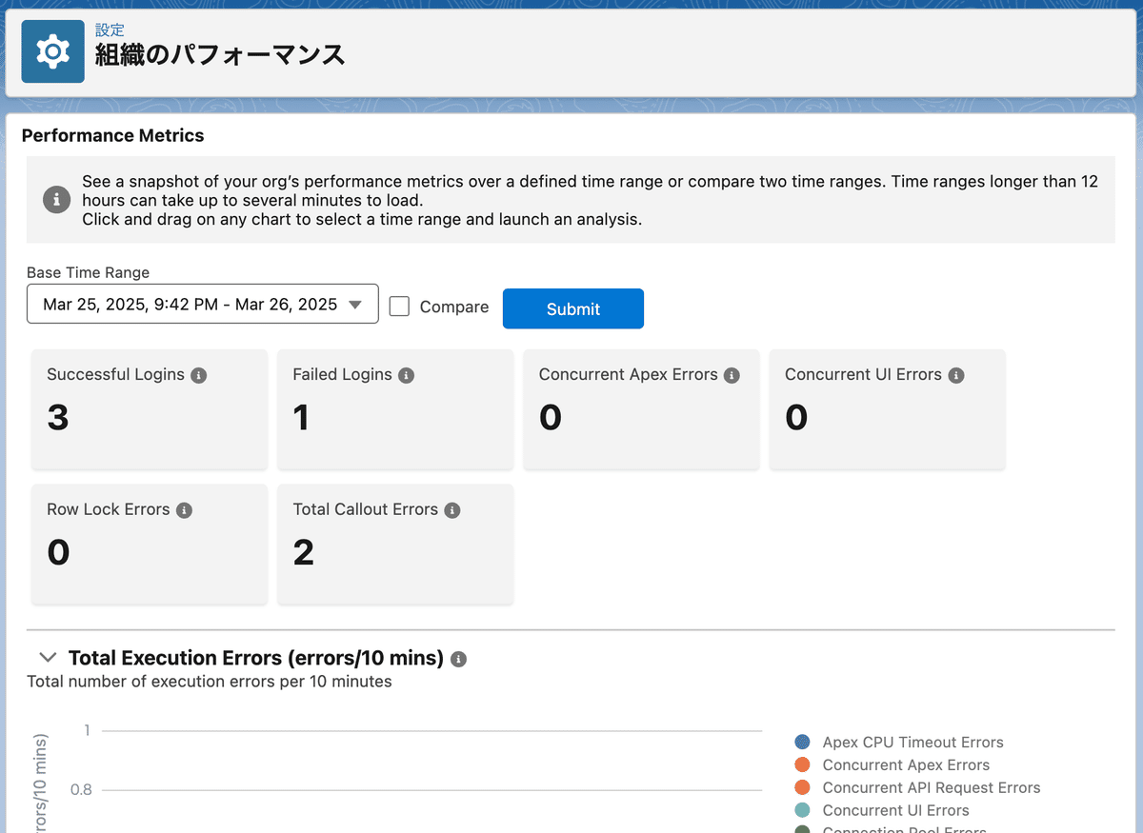
Task: Click the Successful Logins metric tile
Action: 149,409
